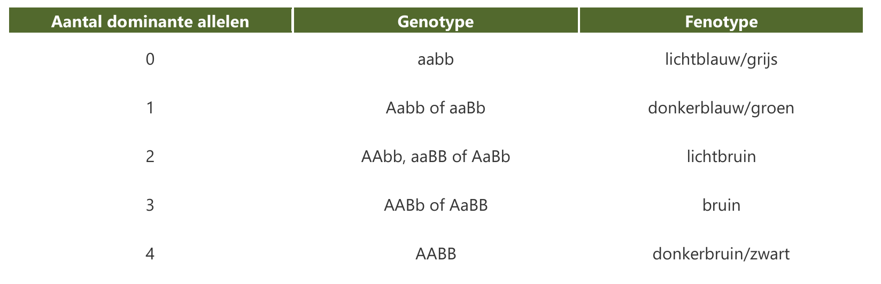881x284 pixels.
Task: Click the 'donkerbruin/zwart' phenotype cell
Action: click(721, 254)
